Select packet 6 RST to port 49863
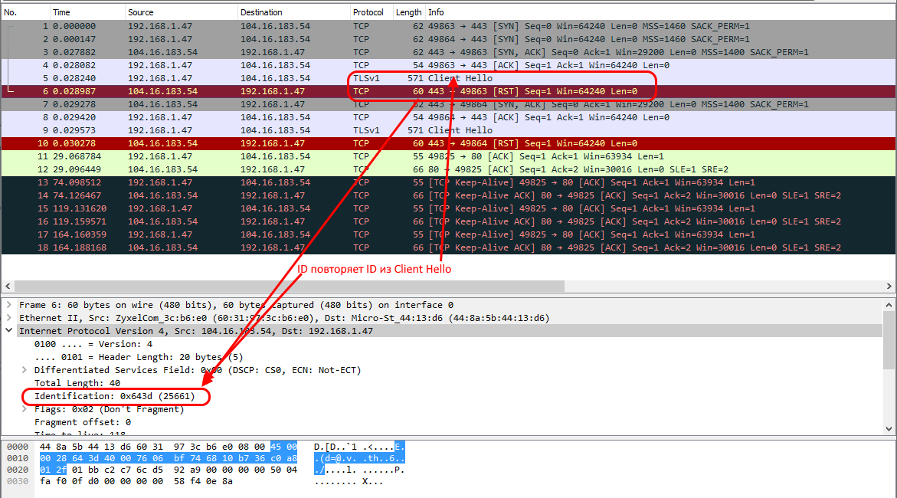897x498 pixels. point(449,92)
